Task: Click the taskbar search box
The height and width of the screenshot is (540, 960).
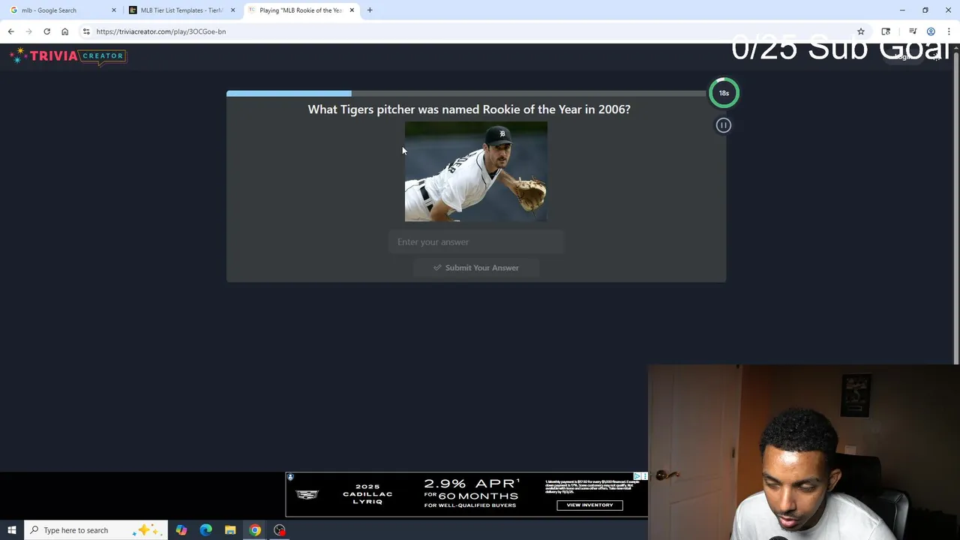Action: coord(96,530)
